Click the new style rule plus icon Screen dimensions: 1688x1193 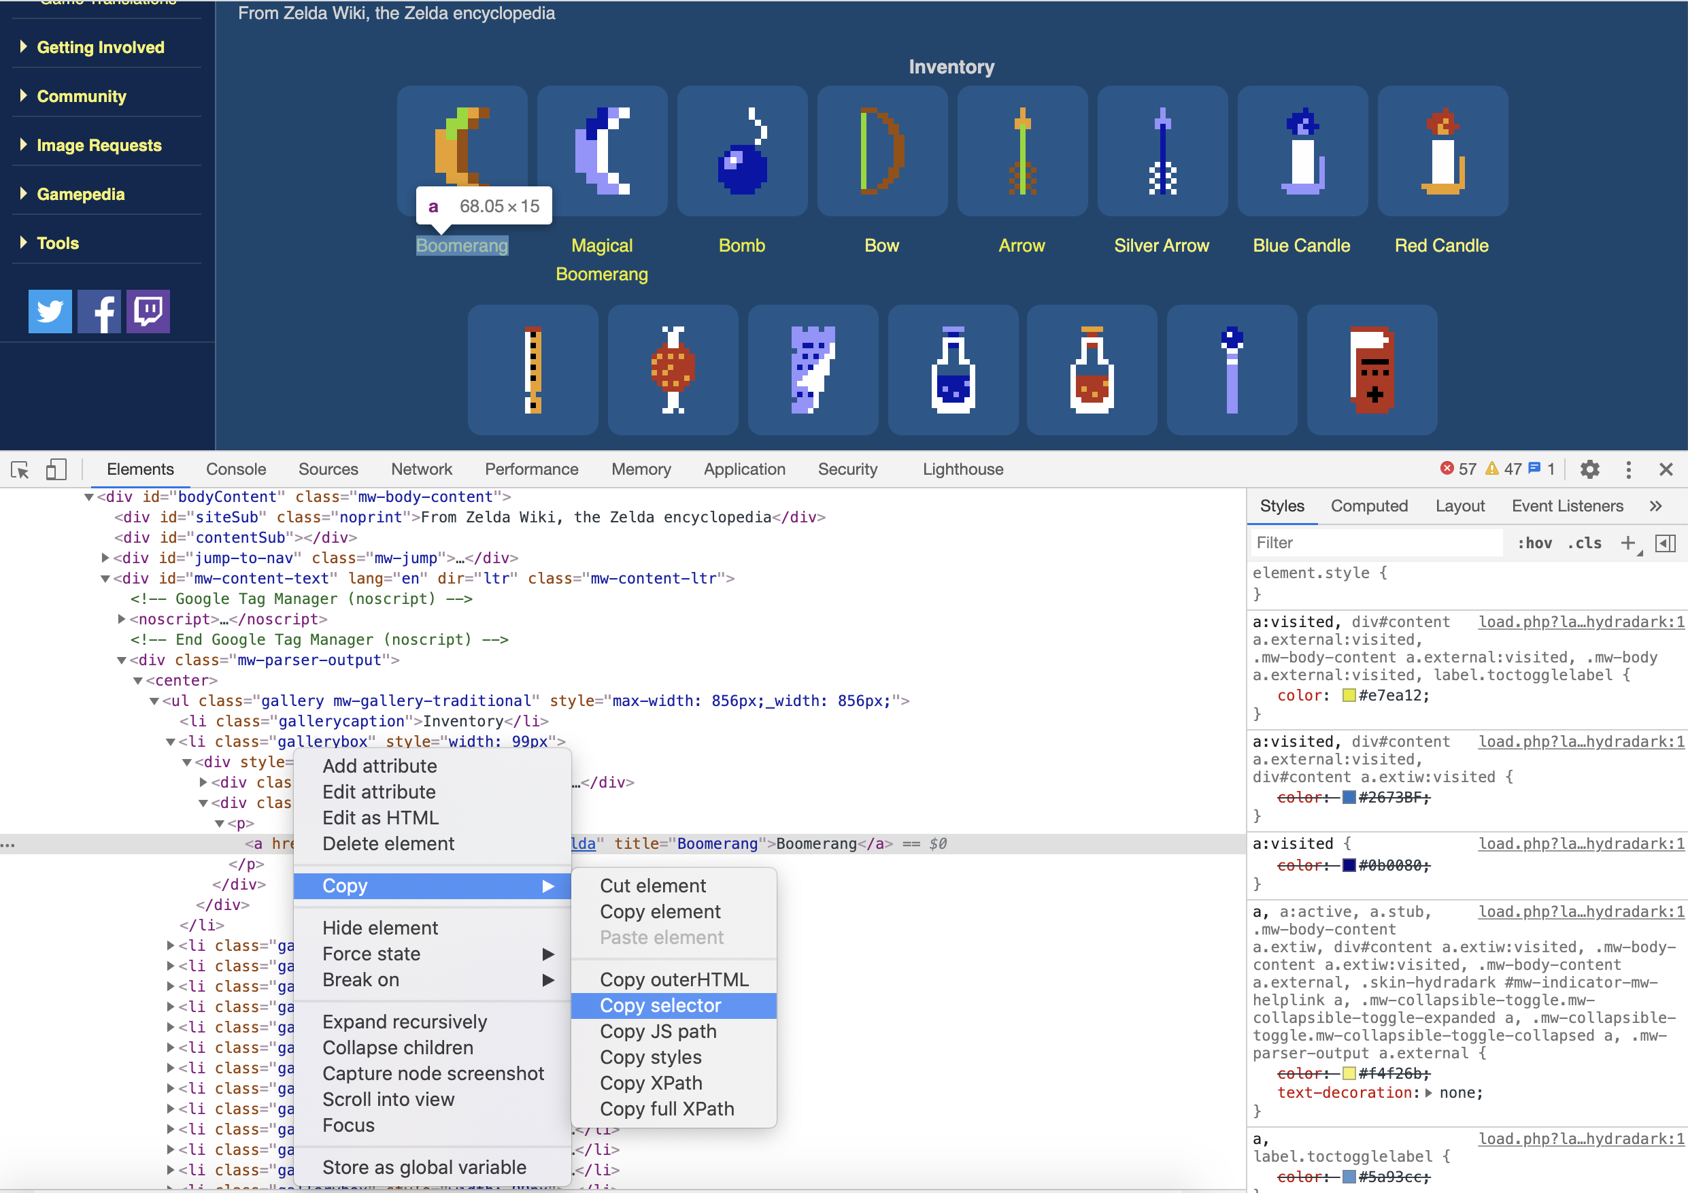1627,543
